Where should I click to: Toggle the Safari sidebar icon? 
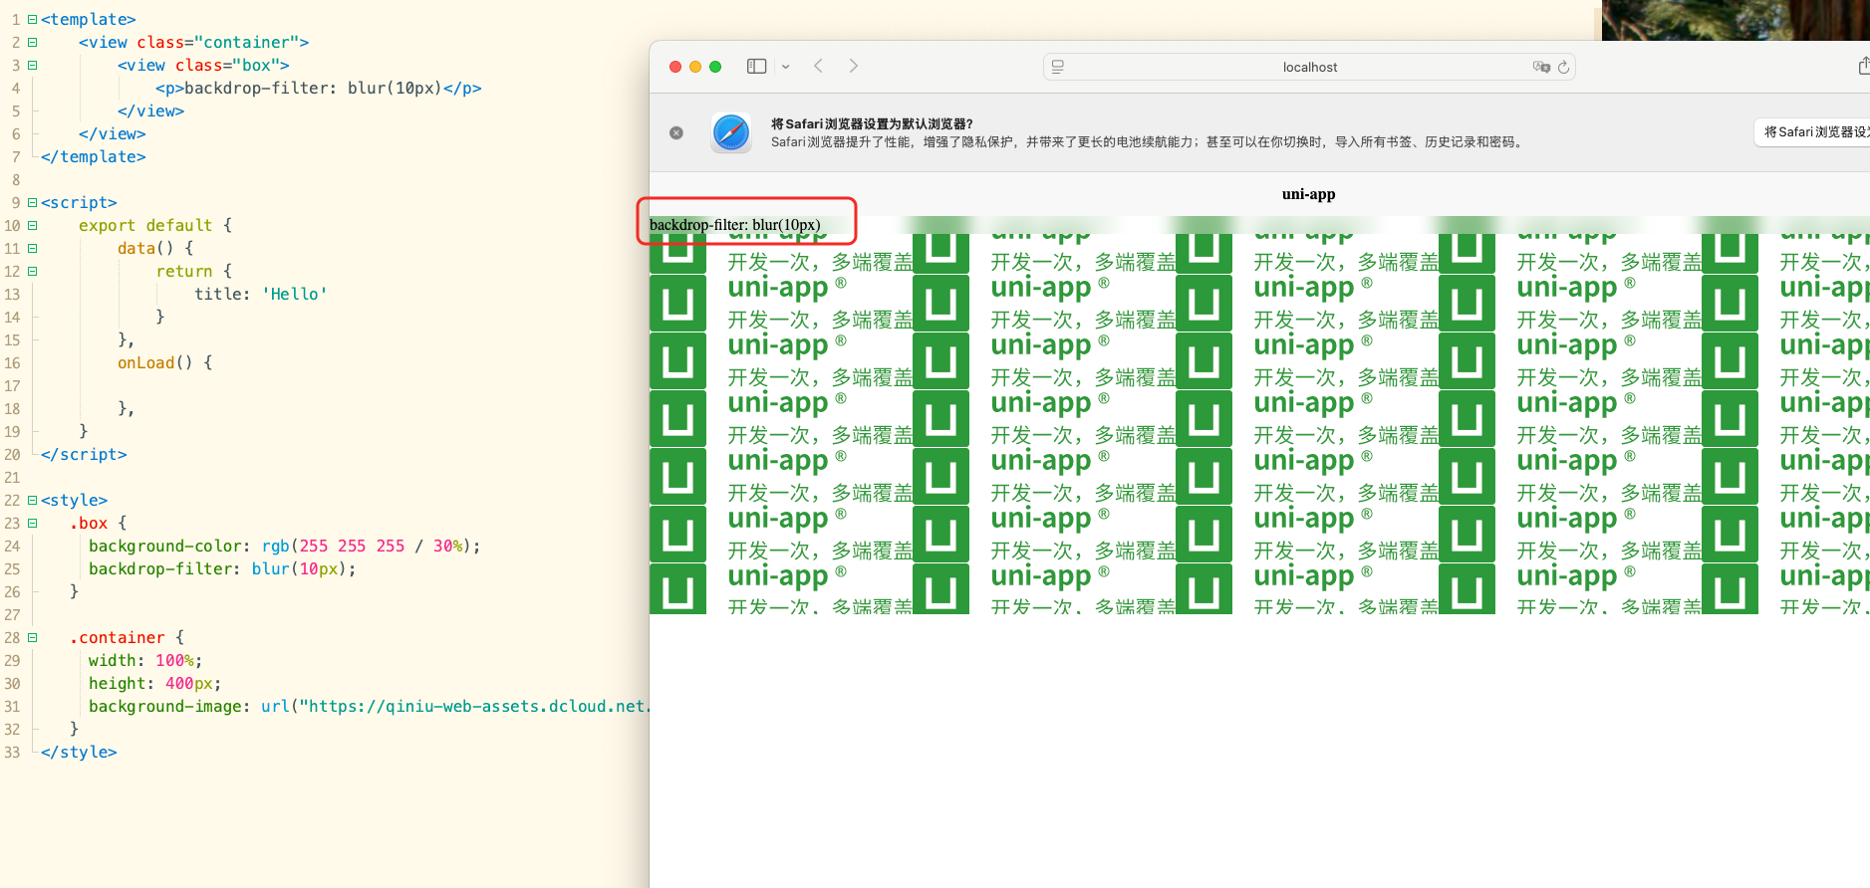click(x=756, y=67)
